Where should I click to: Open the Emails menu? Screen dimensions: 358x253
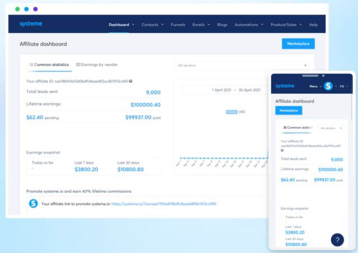click(x=199, y=25)
